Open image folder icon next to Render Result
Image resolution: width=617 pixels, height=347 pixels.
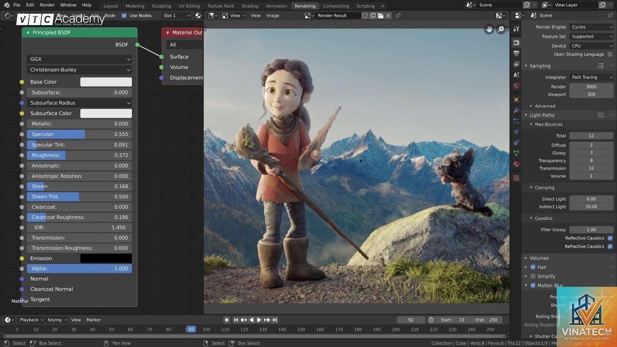pos(381,15)
